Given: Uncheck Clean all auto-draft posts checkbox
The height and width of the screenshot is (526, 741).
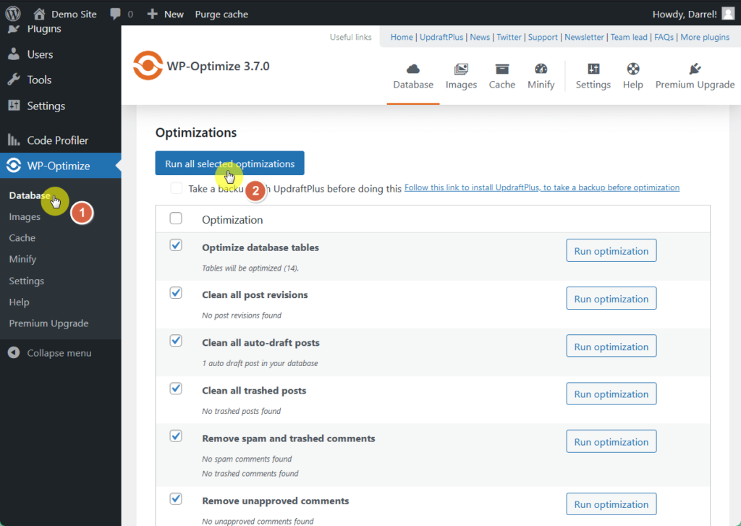Looking at the screenshot, I should 176,341.
